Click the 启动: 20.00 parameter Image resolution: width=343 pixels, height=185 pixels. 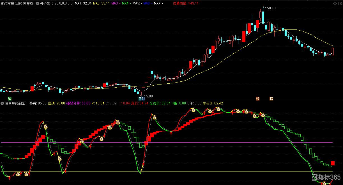(x=56, y=103)
